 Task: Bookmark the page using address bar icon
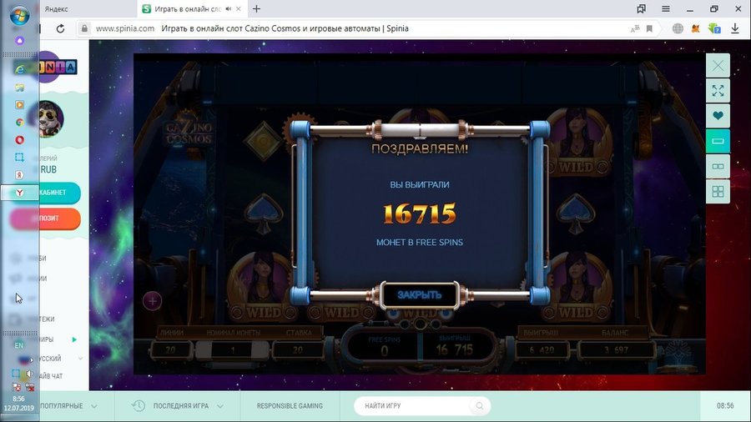pos(649,28)
